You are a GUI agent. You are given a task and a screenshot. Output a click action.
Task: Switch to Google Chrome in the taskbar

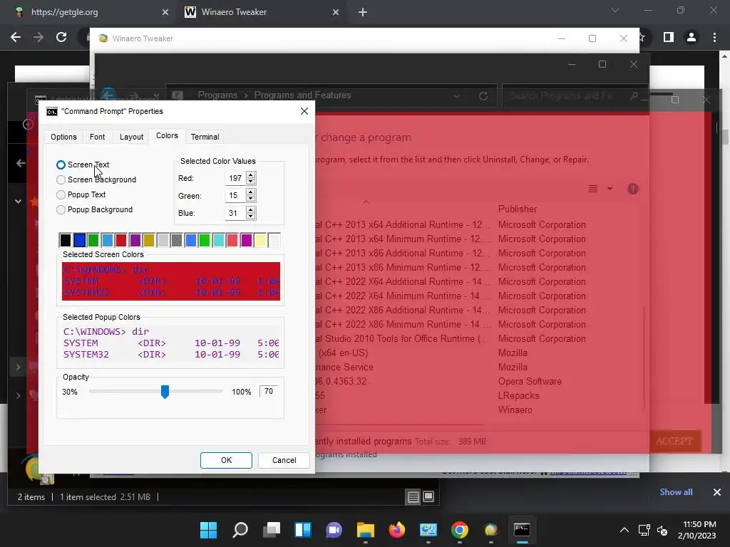click(x=460, y=530)
